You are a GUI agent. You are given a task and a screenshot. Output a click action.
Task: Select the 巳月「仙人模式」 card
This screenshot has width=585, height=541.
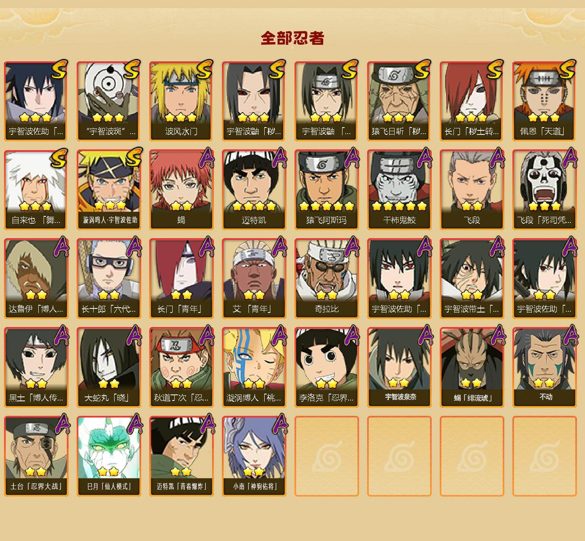tap(109, 456)
